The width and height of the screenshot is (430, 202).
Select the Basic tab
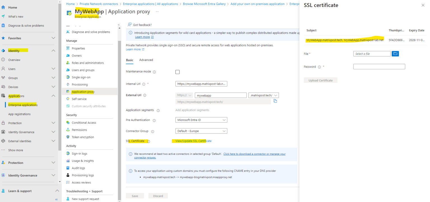[x=129, y=60]
